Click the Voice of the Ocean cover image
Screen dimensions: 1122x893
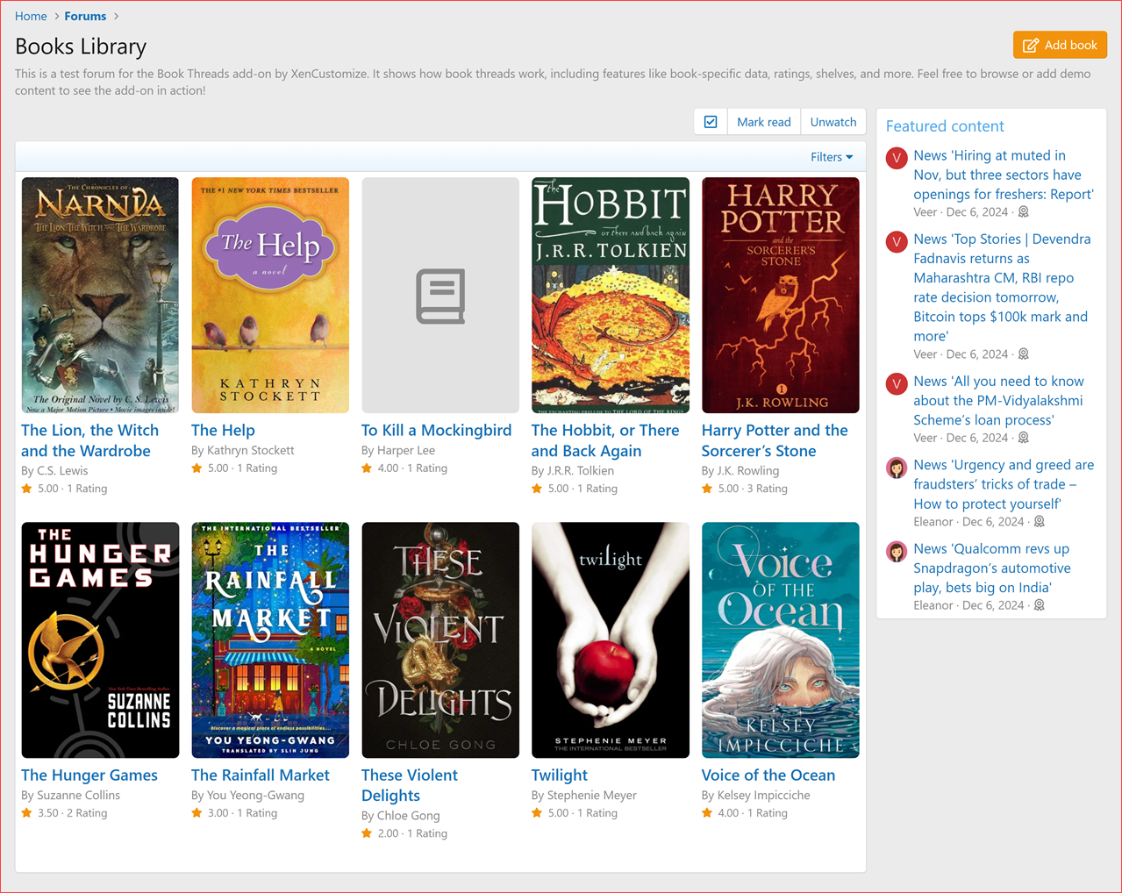point(780,639)
